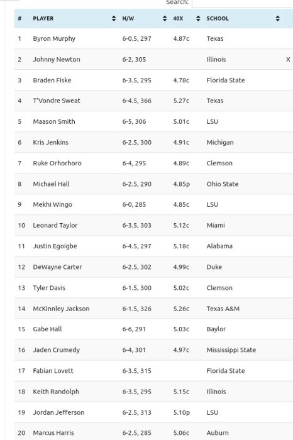This screenshot has width=293, height=440.
Task: Sort table by 40X column arrows
Action: 198,18
